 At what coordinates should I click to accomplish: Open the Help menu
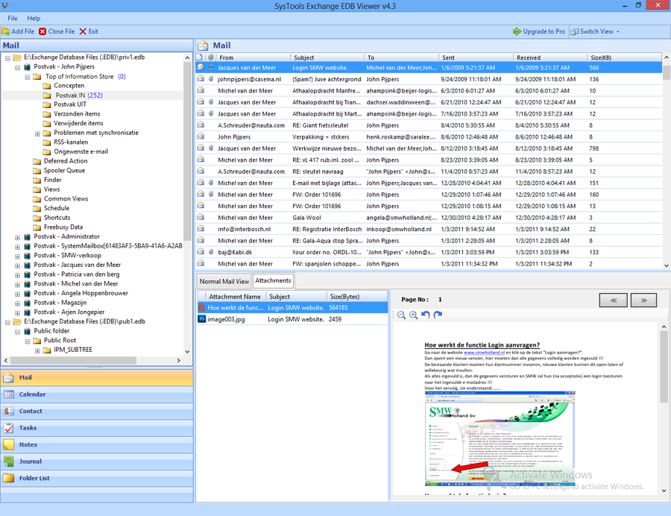pos(34,19)
